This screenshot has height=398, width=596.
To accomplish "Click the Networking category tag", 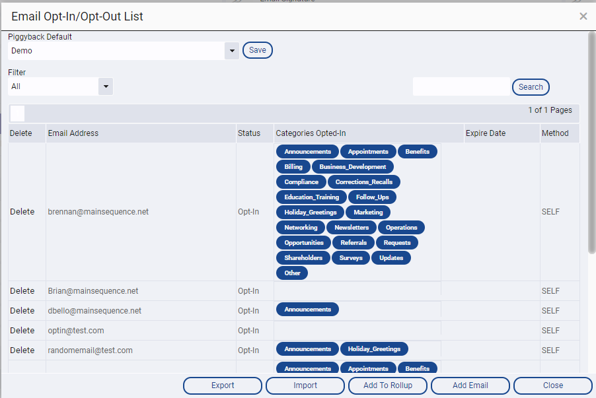I will pyautogui.click(x=301, y=228).
